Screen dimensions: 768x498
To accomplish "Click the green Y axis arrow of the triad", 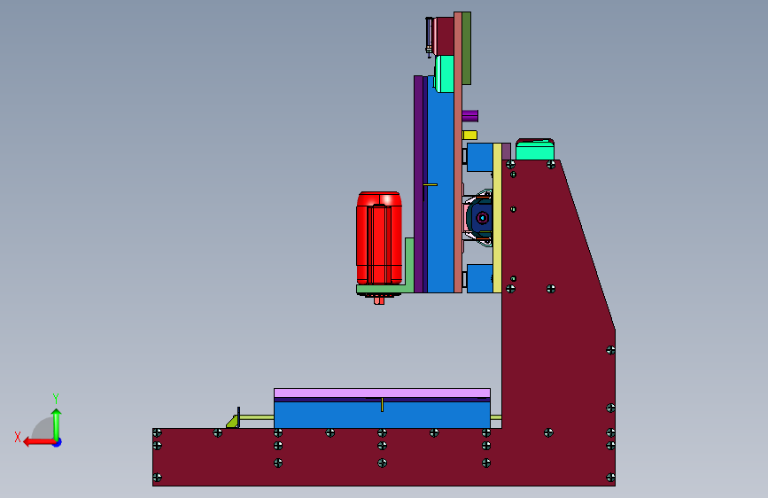I will (57, 424).
